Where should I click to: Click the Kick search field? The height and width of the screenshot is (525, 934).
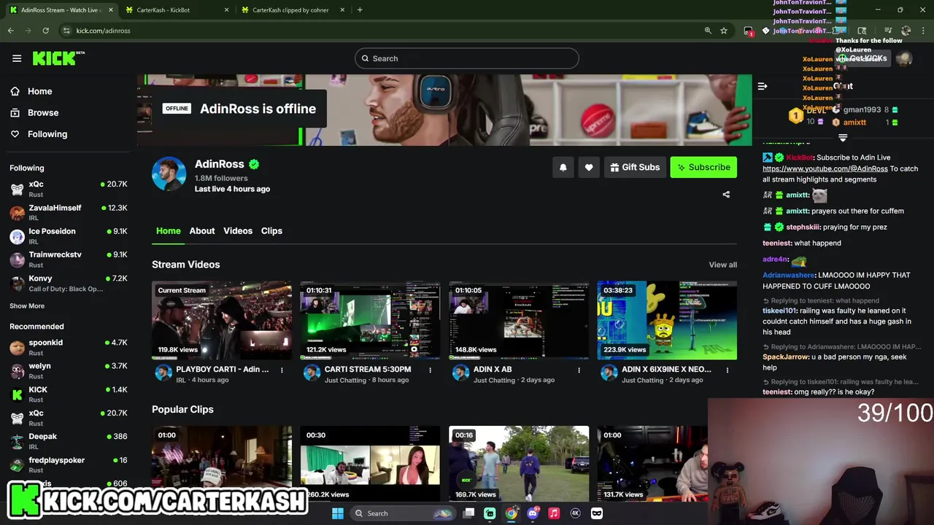[467, 58]
